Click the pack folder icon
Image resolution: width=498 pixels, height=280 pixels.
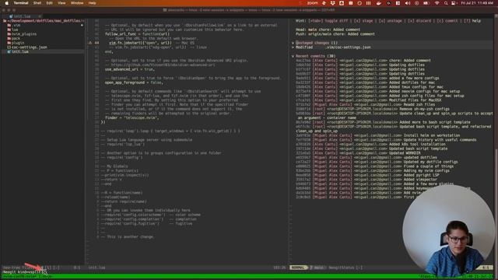(x=9, y=38)
